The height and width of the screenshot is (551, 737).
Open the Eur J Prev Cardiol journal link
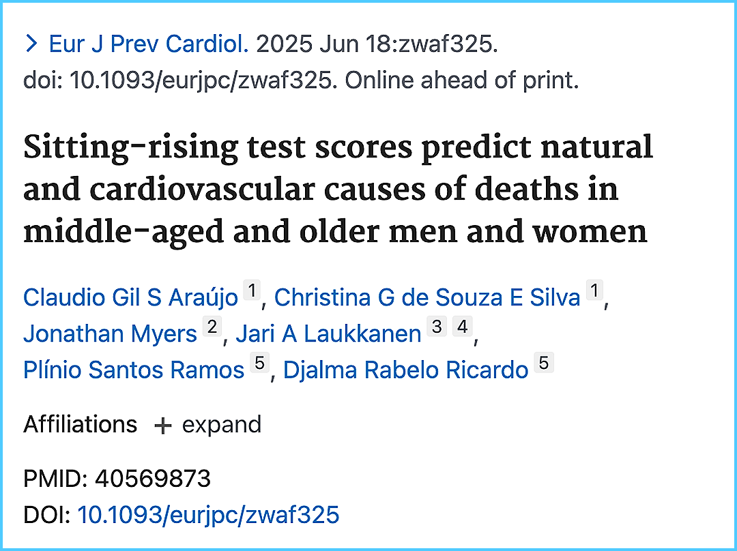click(149, 45)
